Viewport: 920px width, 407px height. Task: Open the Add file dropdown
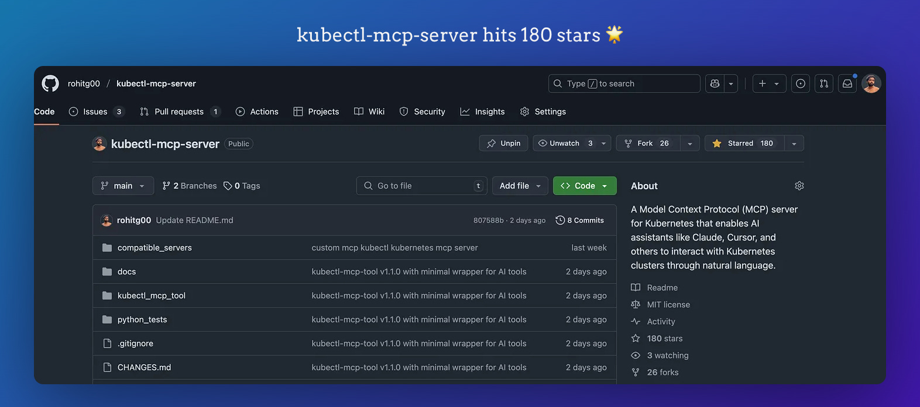click(520, 186)
